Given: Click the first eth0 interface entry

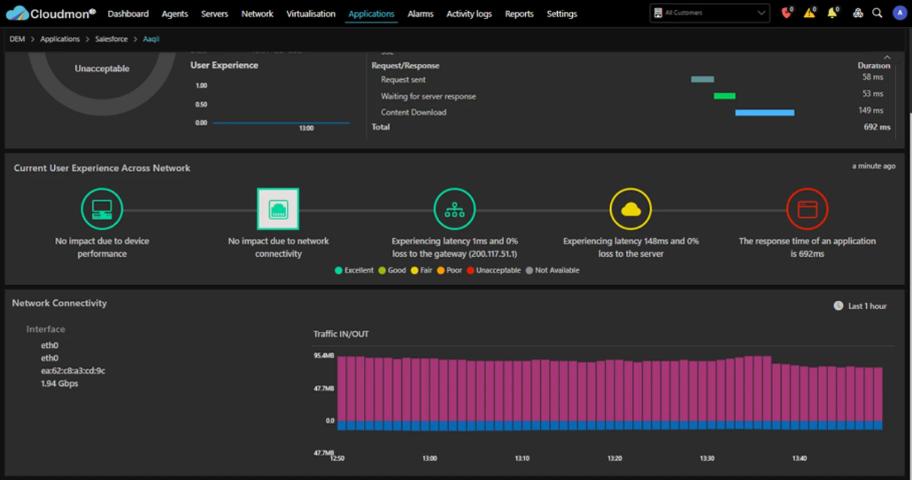Looking at the screenshot, I should (x=49, y=345).
